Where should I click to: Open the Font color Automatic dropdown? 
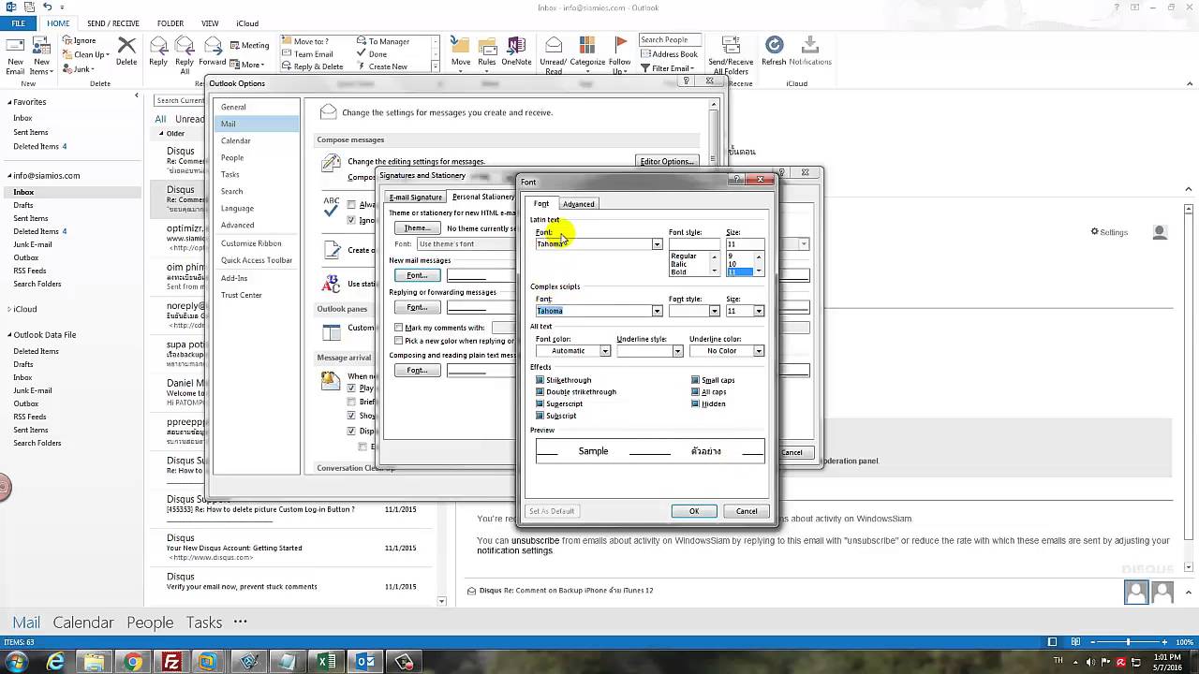coord(605,351)
